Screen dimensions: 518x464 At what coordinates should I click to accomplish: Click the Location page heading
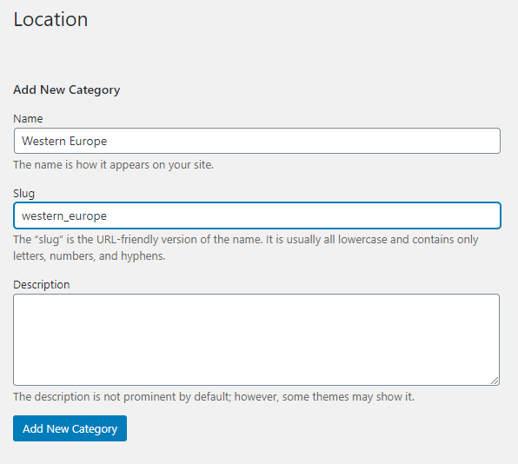pyautogui.click(x=50, y=19)
